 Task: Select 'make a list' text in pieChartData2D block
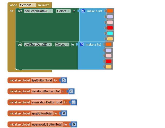pyautogui.click(x=93, y=45)
